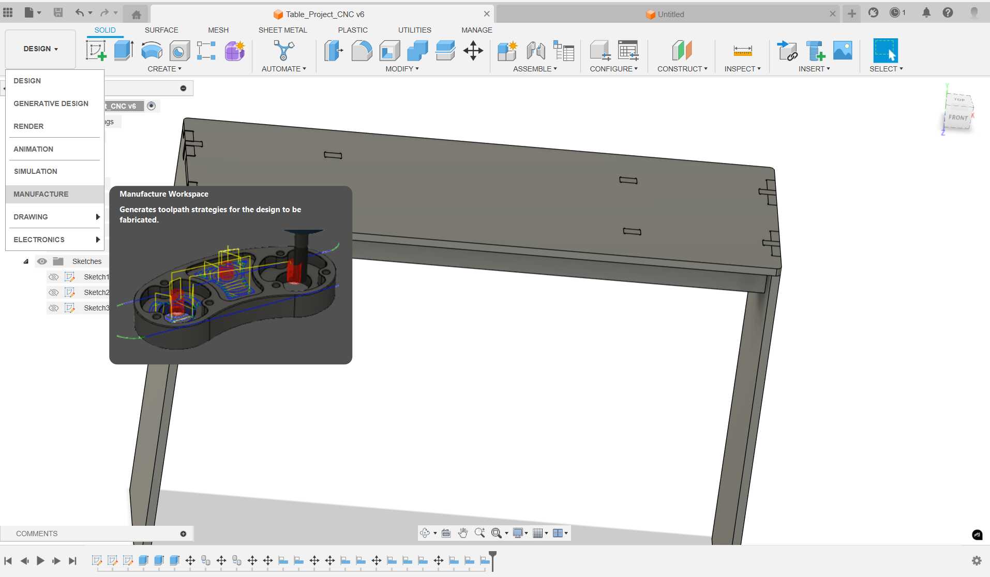
Task: Activate the Table_Project_CNC component radio button
Action: click(x=151, y=106)
